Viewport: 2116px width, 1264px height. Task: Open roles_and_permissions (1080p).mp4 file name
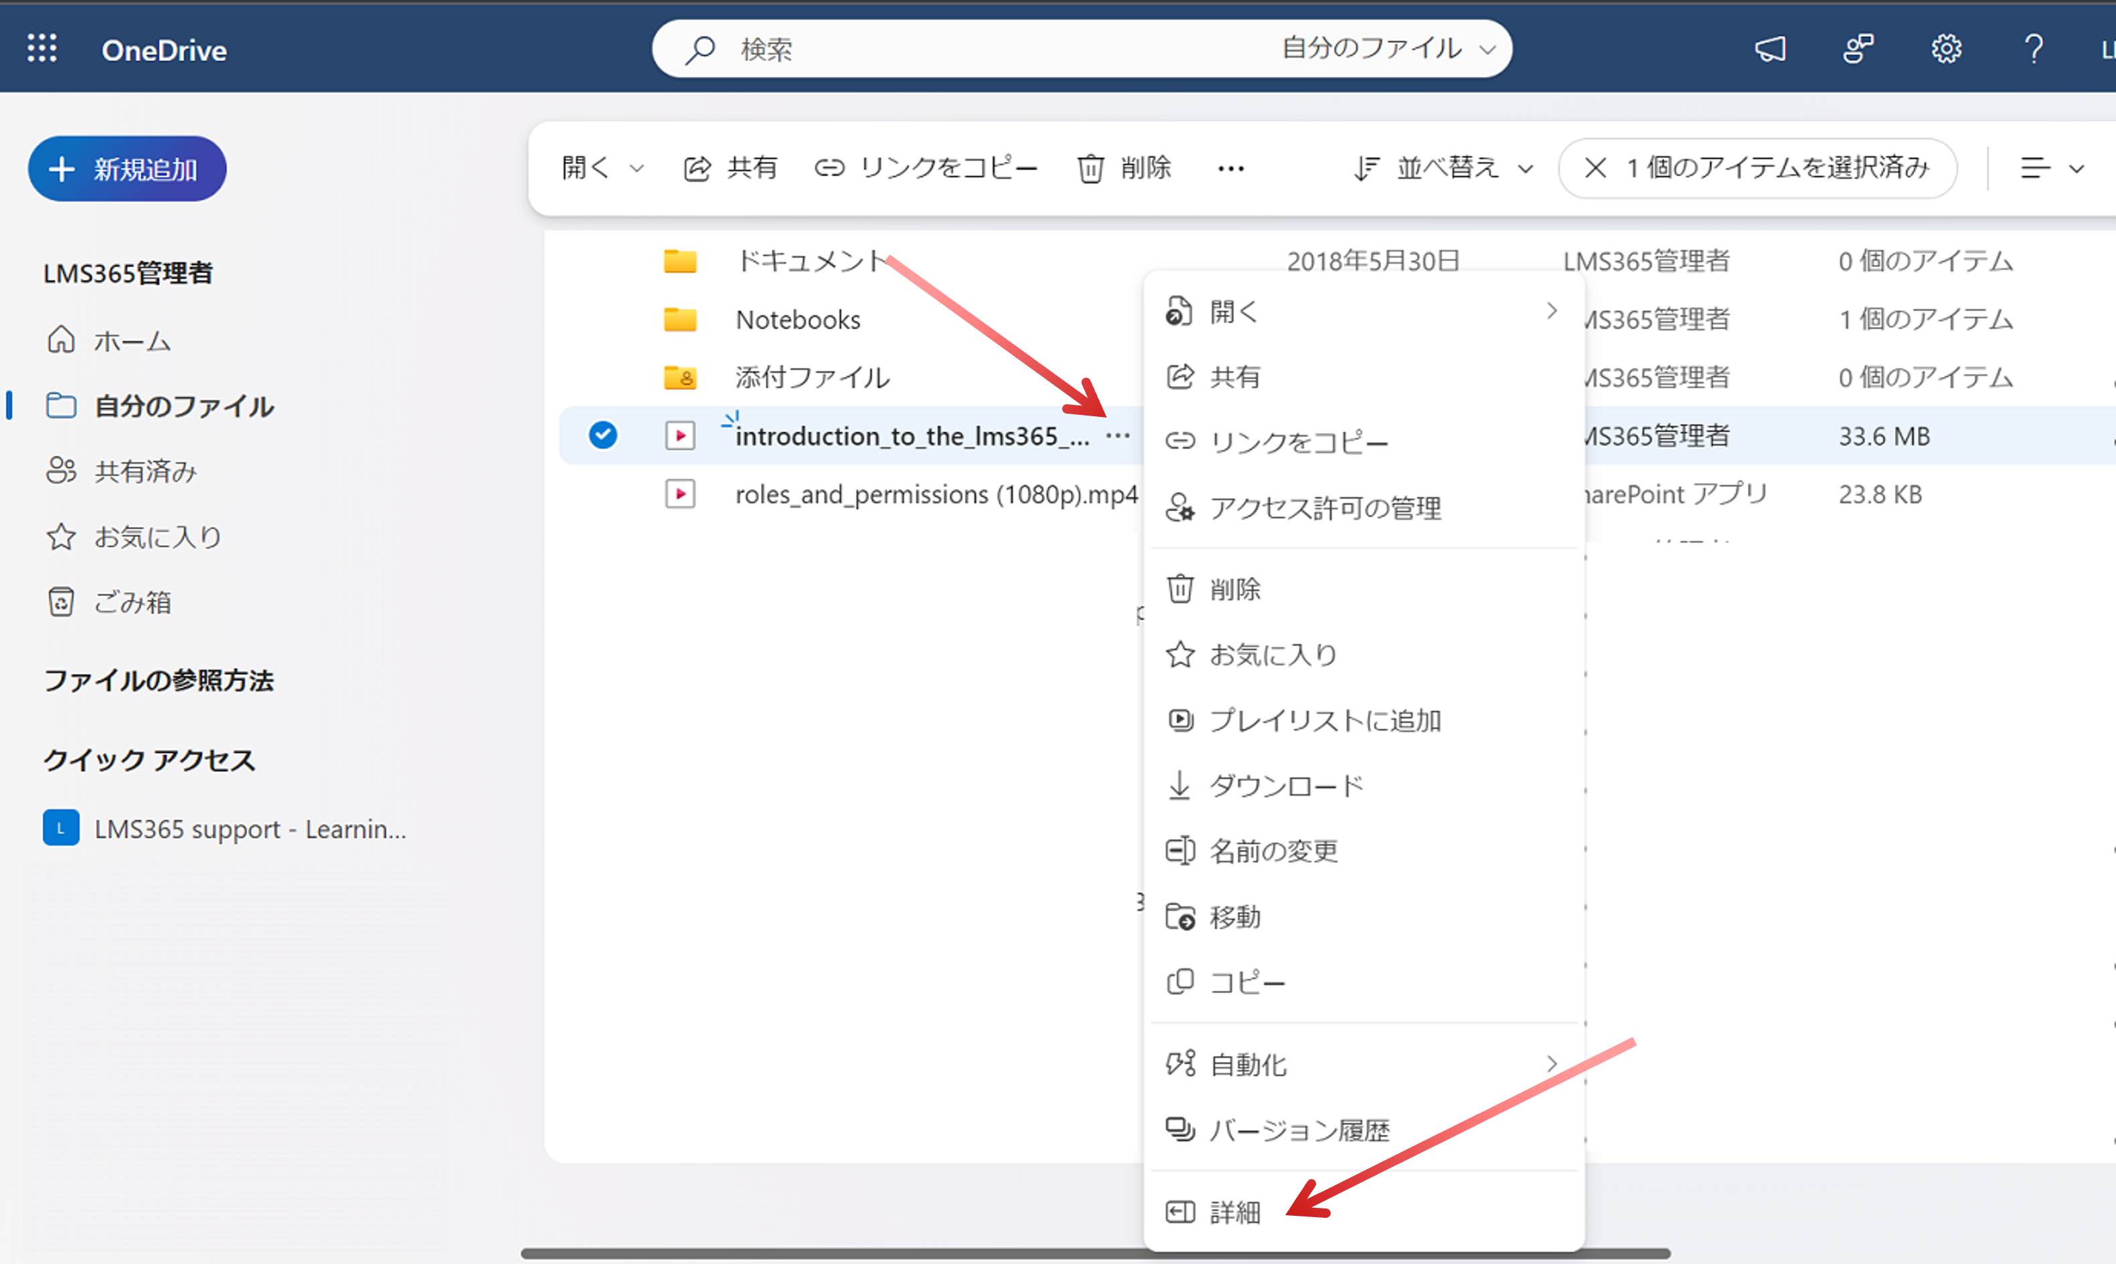tap(937, 494)
